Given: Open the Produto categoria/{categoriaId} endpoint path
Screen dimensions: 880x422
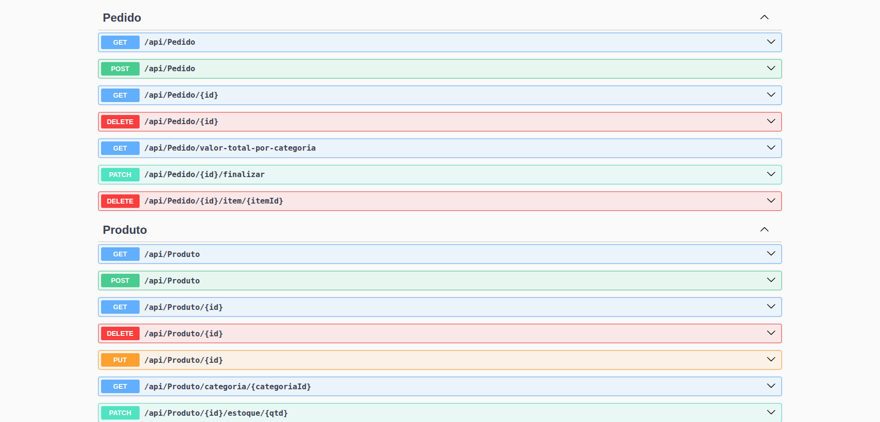Looking at the screenshot, I should click(227, 386).
